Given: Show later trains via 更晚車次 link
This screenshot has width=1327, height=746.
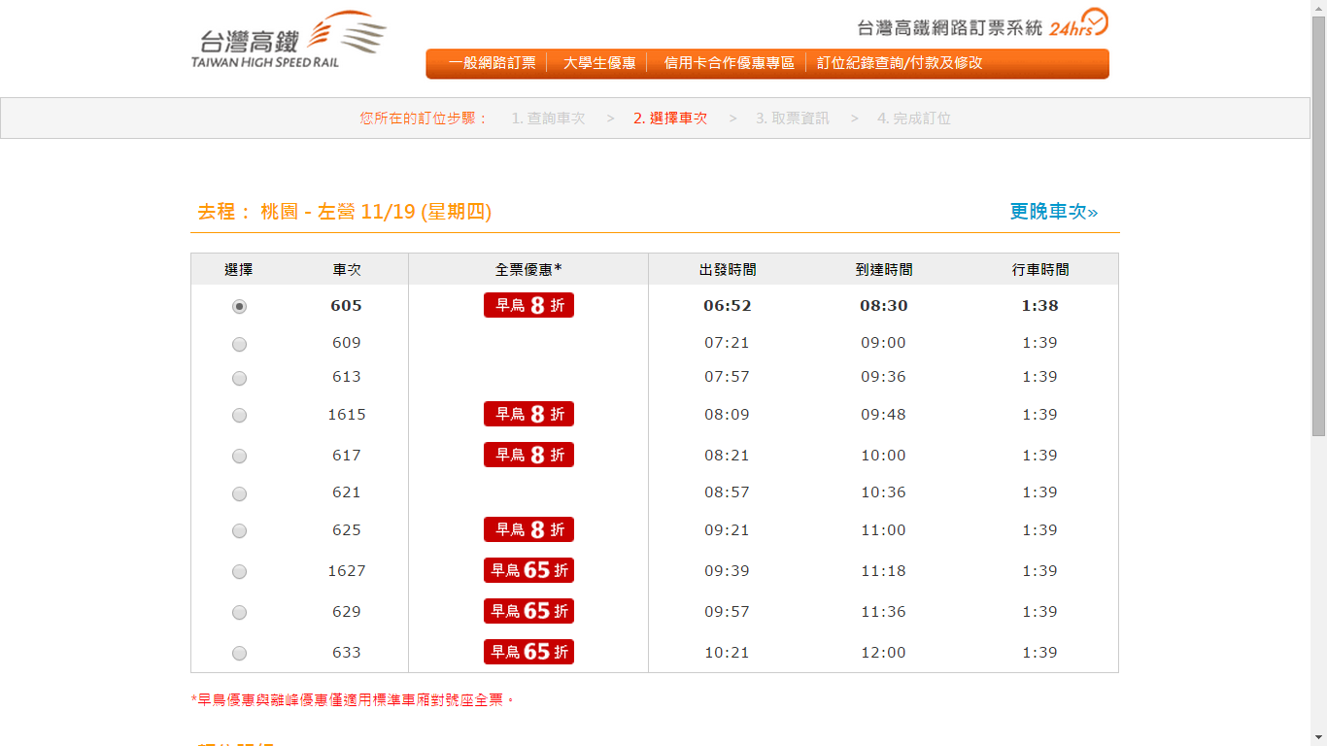Looking at the screenshot, I should pos(1053,212).
